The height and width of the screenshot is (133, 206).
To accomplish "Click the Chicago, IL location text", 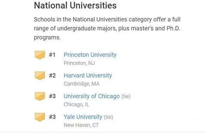I will [76, 105].
